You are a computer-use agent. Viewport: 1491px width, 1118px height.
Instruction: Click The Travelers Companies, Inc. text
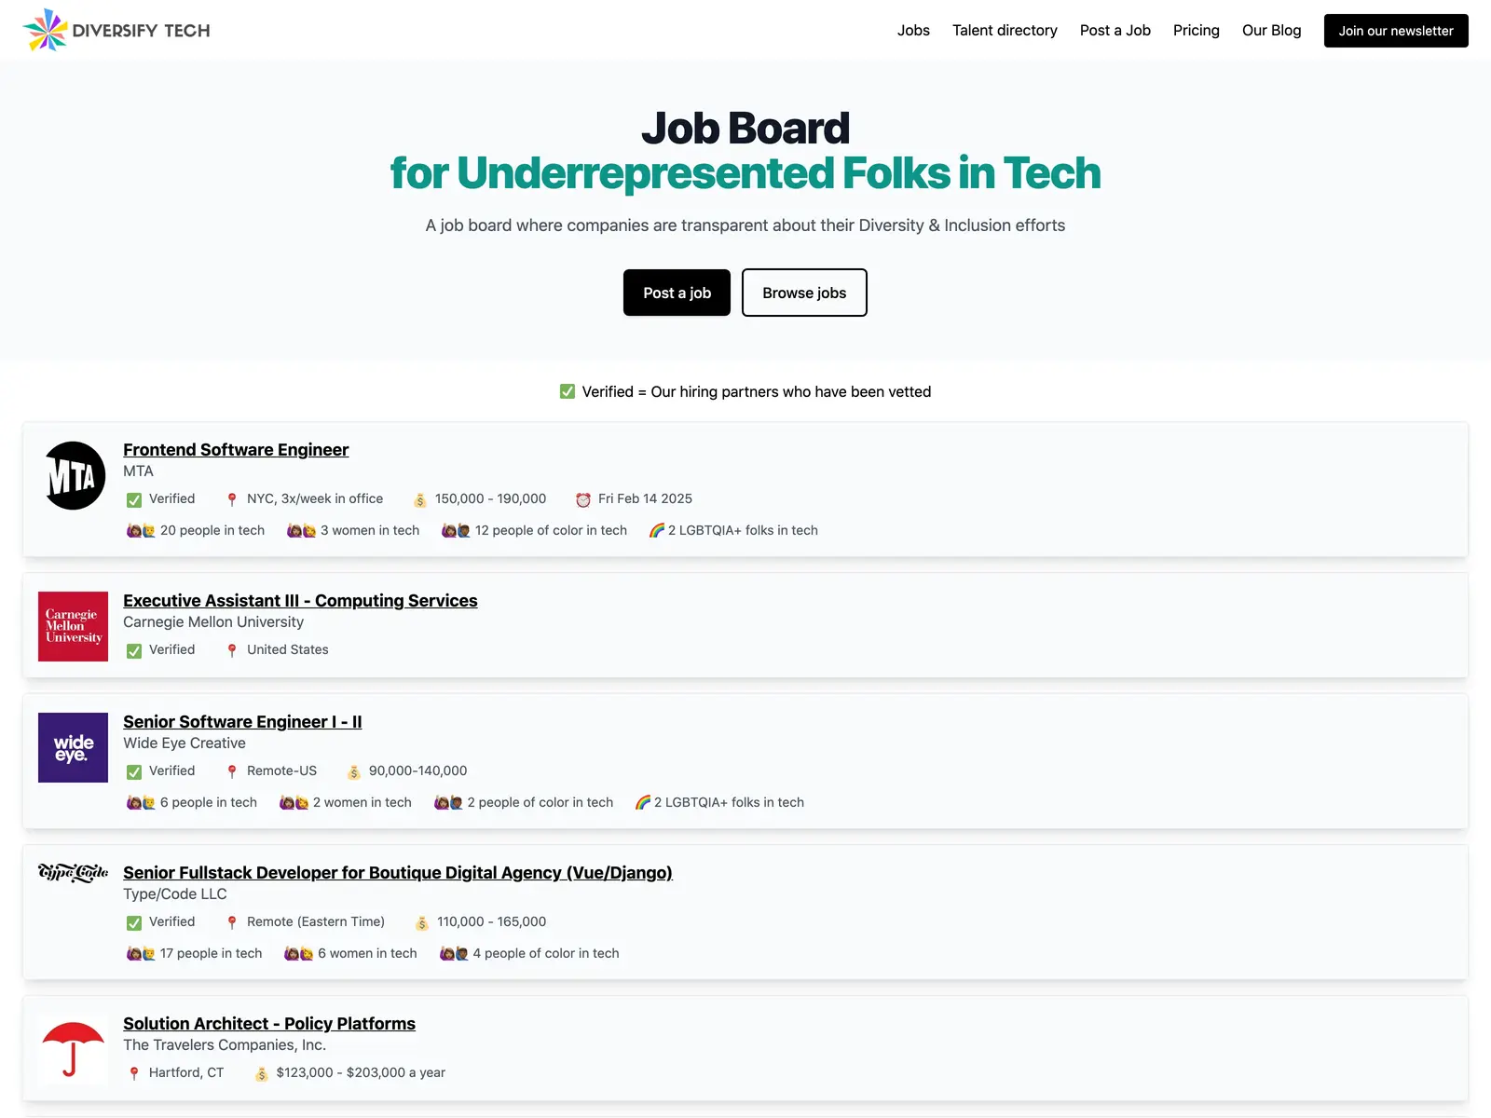[x=225, y=1045]
